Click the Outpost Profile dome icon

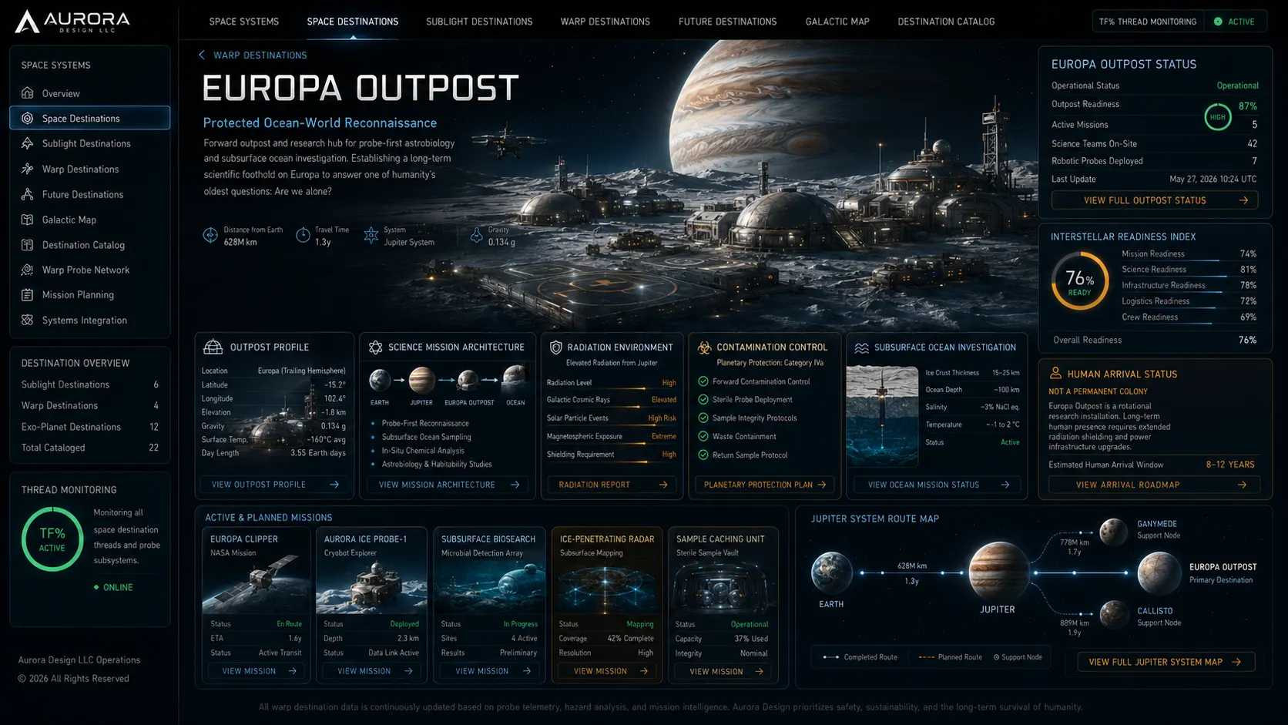(x=213, y=347)
